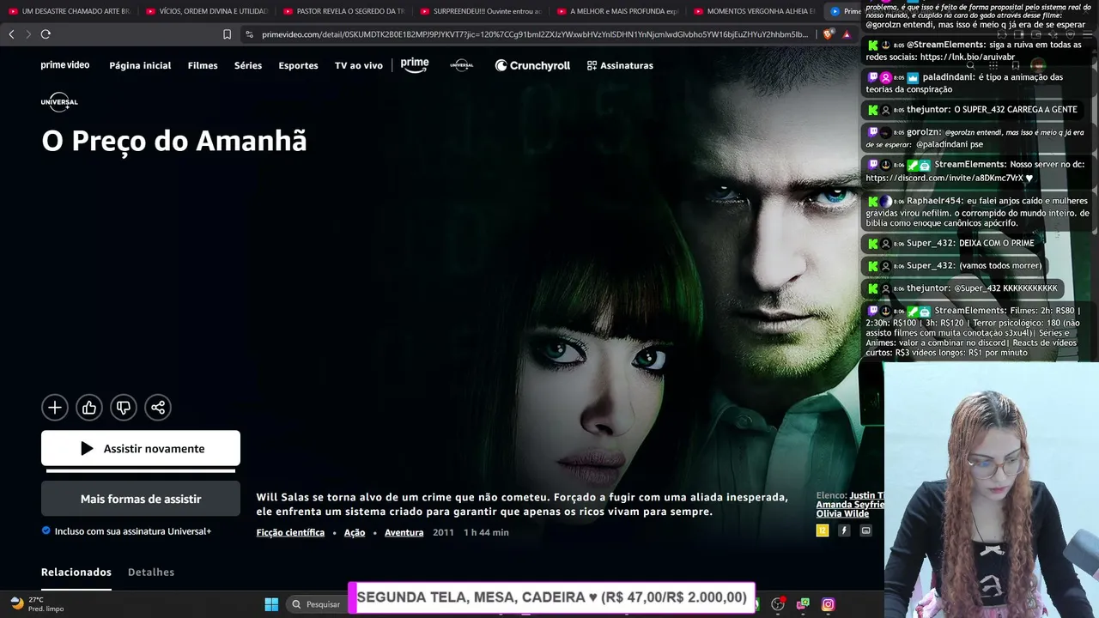Open Olivia Wilde cast link
Screen dimensions: 1099x618
(x=842, y=513)
